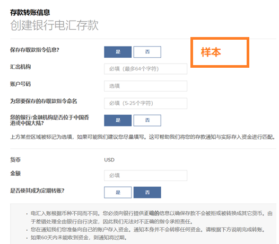Viewport: 279px width, 244px height.
Task: Set 是 for 是否使其成为定期转账
Action: pyautogui.click(x=118, y=192)
